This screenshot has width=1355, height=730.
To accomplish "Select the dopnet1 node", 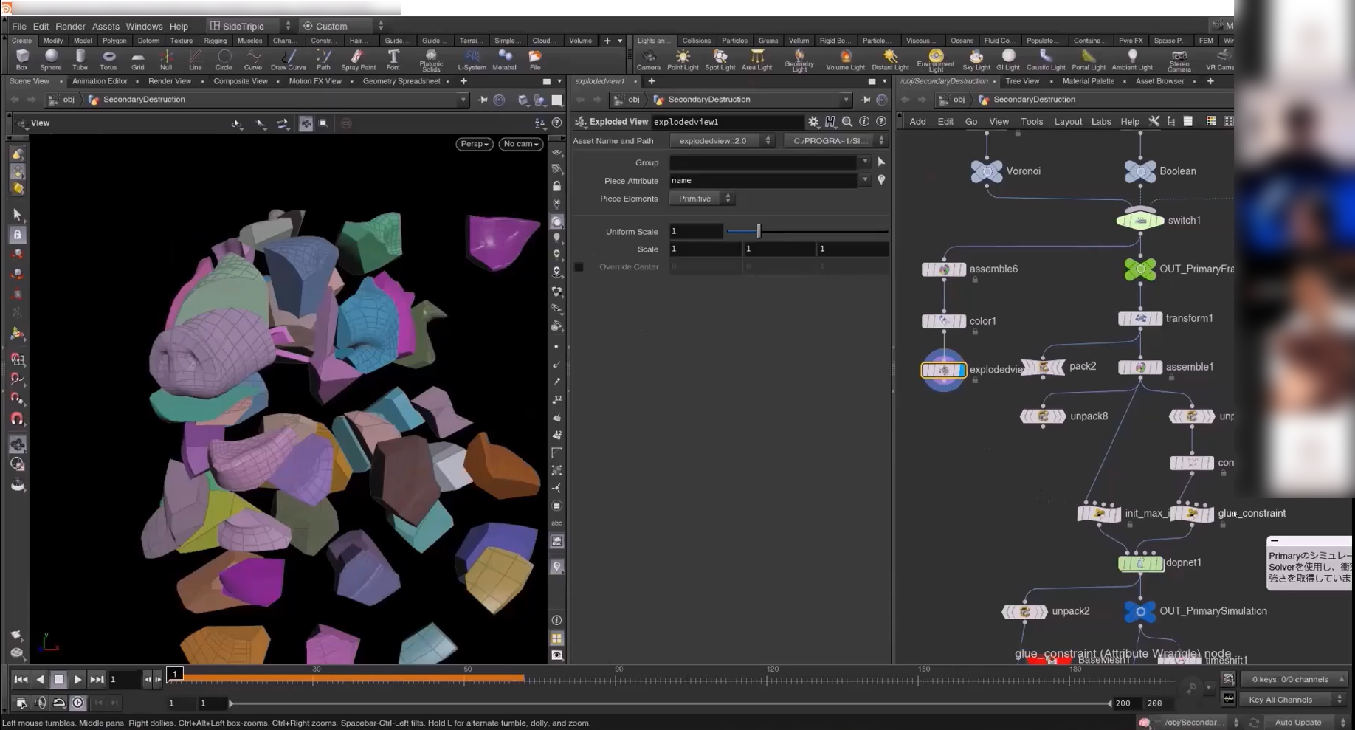I will (x=1140, y=563).
